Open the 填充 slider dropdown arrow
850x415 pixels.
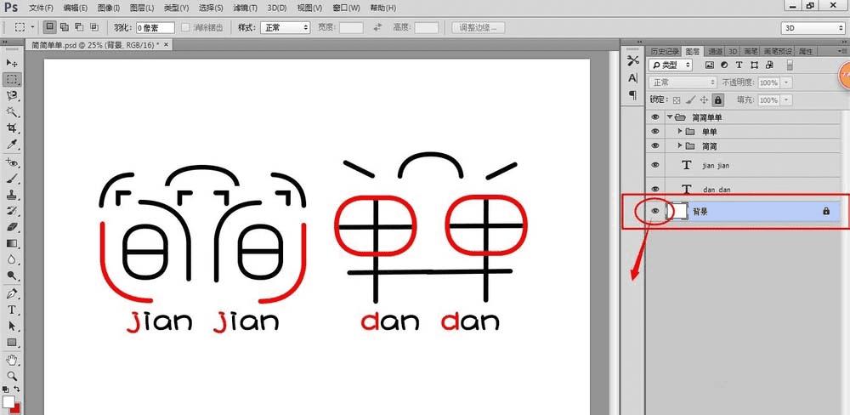coord(785,100)
